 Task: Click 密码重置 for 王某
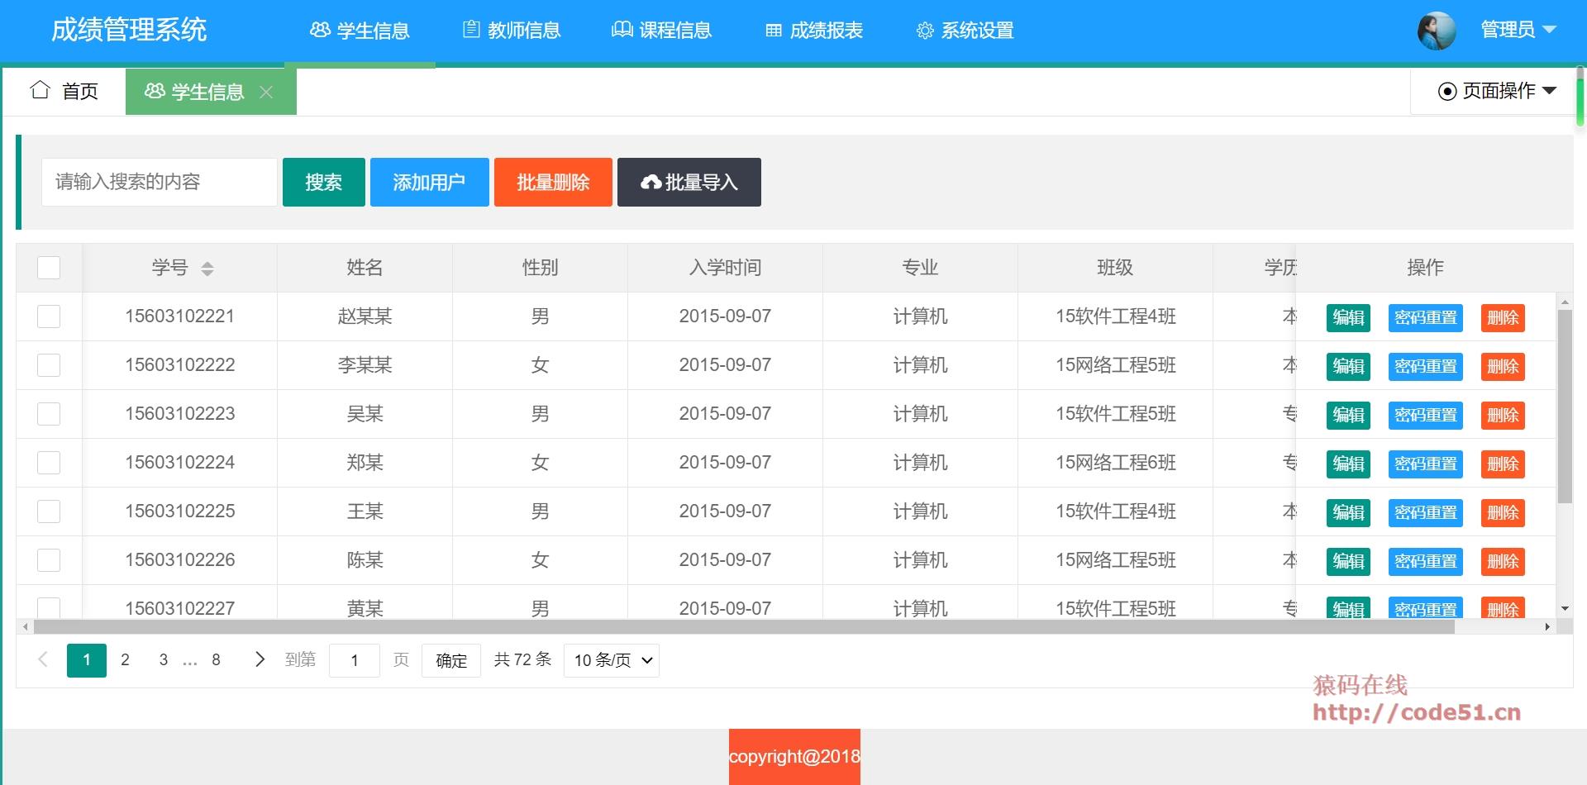click(1426, 512)
